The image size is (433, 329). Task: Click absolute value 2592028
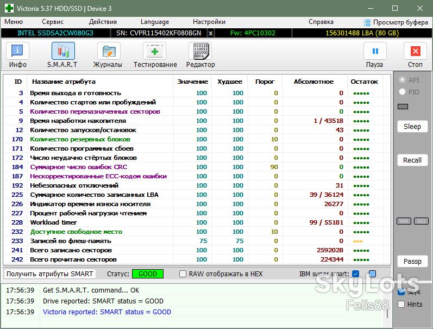point(330,250)
